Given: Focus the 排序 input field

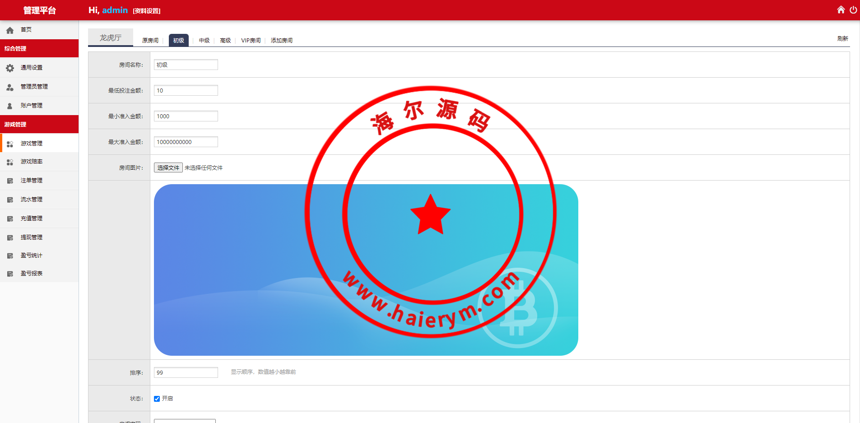Looking at the screenshot, I should [186, 372].
